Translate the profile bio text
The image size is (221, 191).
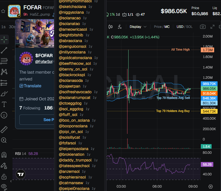tap(30, 86)
